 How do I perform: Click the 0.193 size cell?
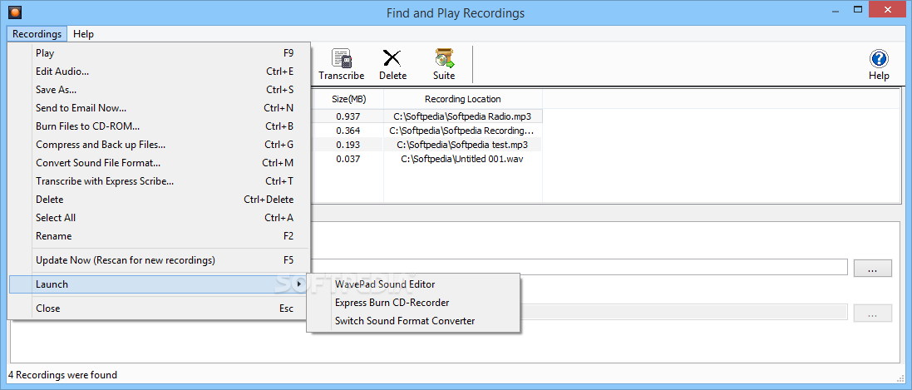(x=348, y=145)
